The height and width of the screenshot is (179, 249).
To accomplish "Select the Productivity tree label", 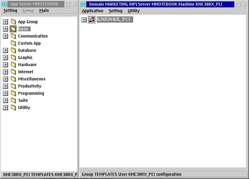I will tap(30, 86).
